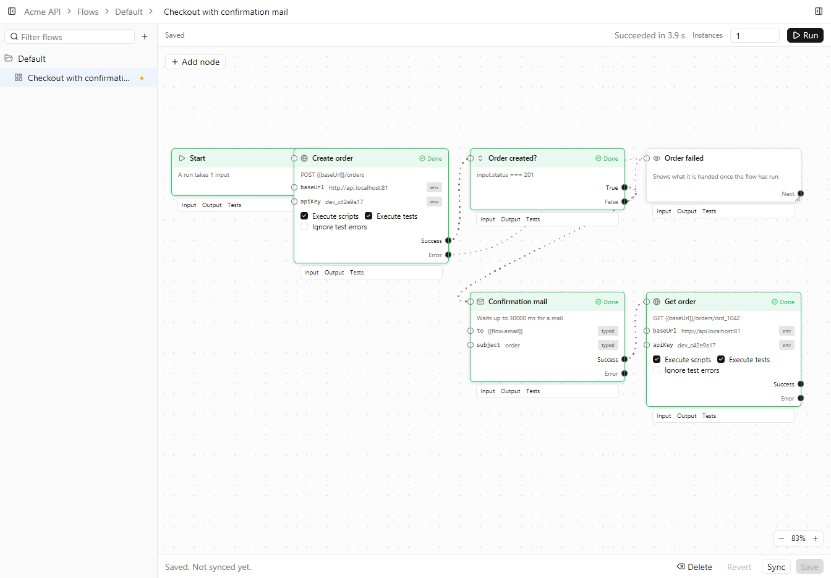Open Tests tab under Confirmation mail
The height and width of the screenshot is (578, 831).
(533, 391)
